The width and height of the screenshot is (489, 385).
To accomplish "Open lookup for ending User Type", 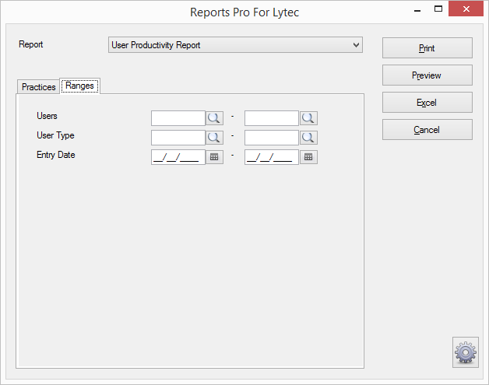I will [x=308, y=138].
